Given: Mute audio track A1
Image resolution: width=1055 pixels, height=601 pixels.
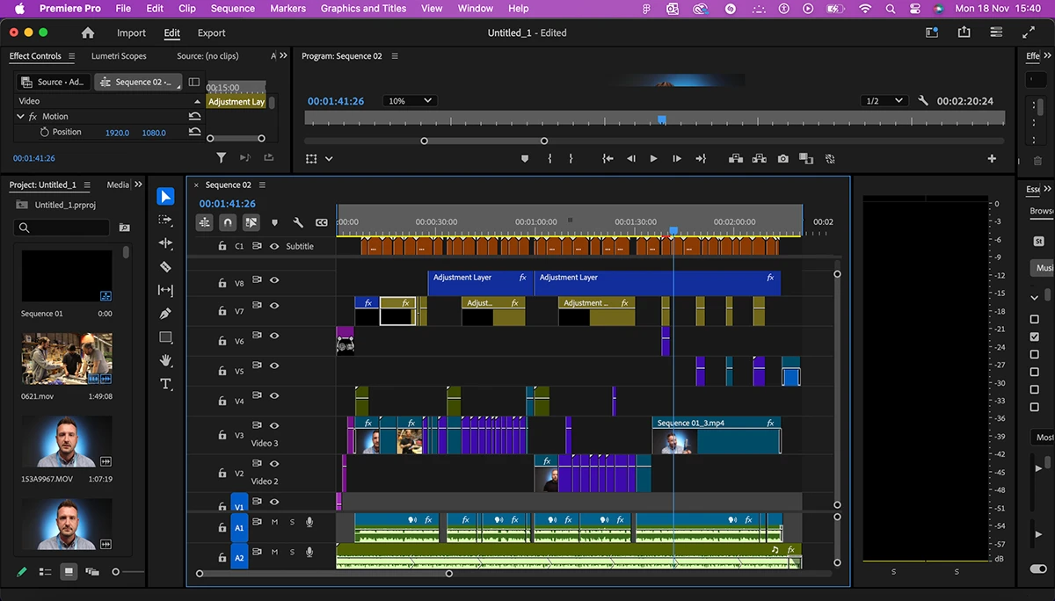Looking at the screenshot, I should click(274, 522).
